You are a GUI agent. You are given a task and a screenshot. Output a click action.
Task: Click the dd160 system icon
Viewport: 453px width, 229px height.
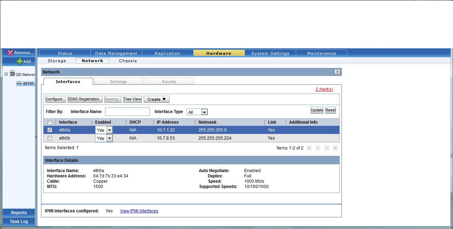click(19, 83)
